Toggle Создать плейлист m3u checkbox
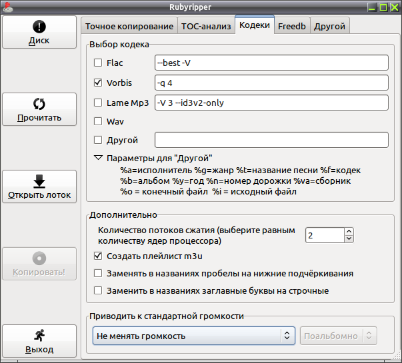This screenshot has height=363, width=402. (98, 256)
